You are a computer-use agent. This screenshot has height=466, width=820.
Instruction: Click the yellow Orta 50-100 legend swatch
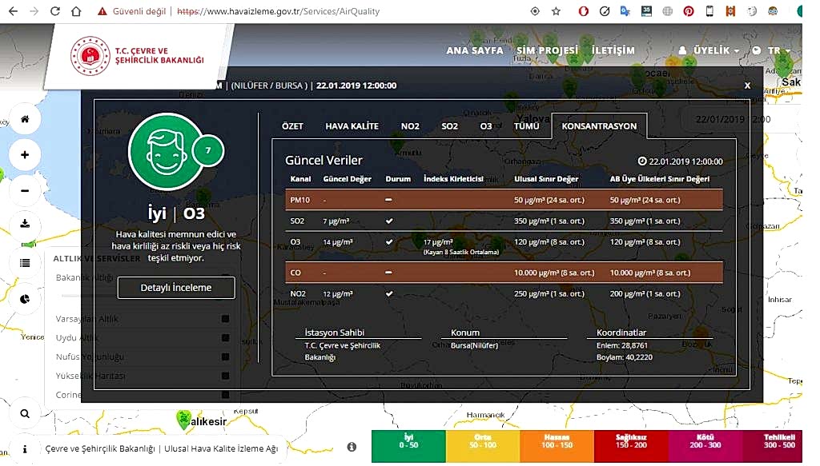click(x=483, y=447)
